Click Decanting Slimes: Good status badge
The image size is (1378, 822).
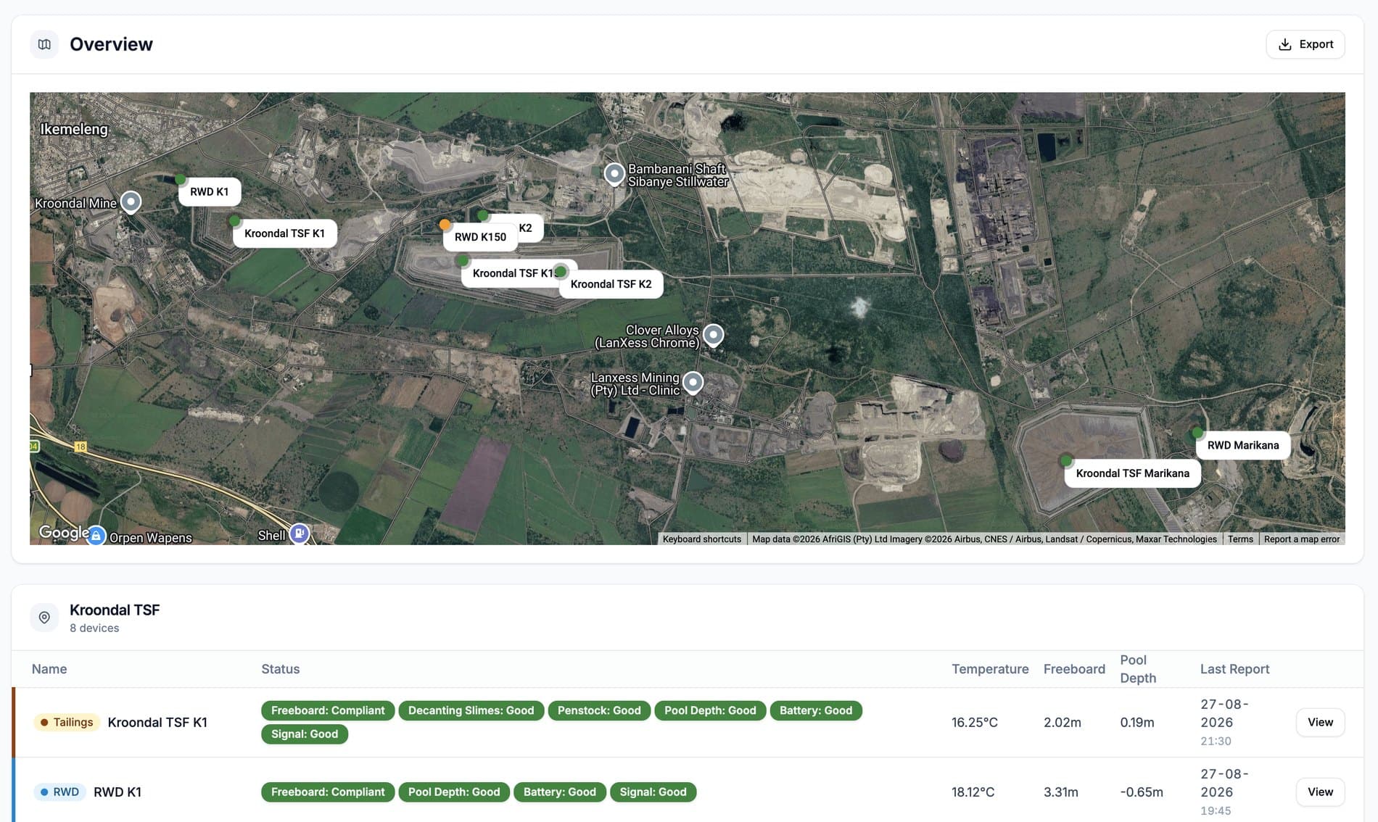pyautogui.click(x=471, y=711)
